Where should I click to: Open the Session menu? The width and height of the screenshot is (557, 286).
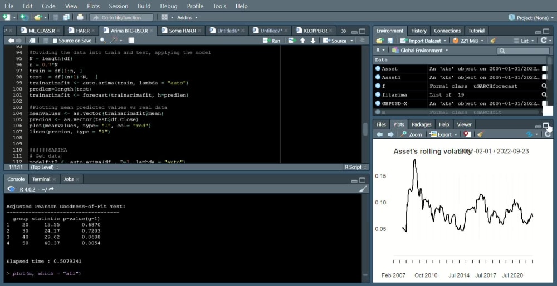tap(119, 6)
